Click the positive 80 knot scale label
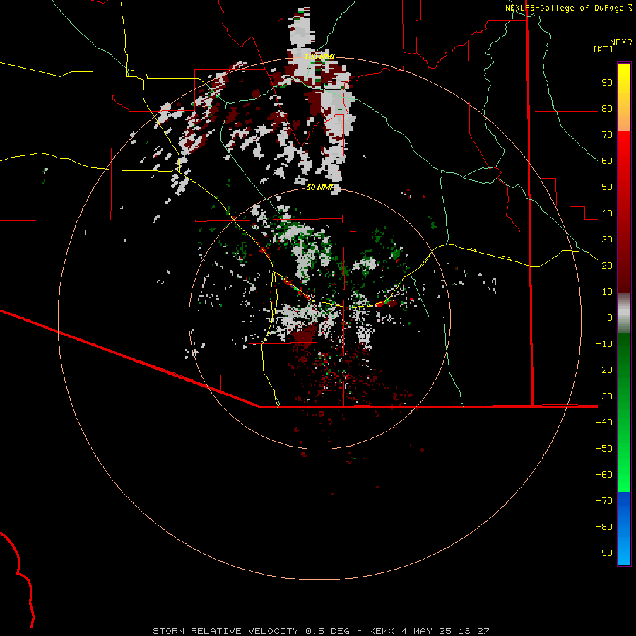This screenshot has height=636, width=636. coord(607,108)
